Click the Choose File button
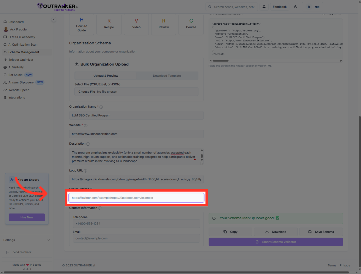Screen dimensions: 361x274 click(x=87, y=92)
